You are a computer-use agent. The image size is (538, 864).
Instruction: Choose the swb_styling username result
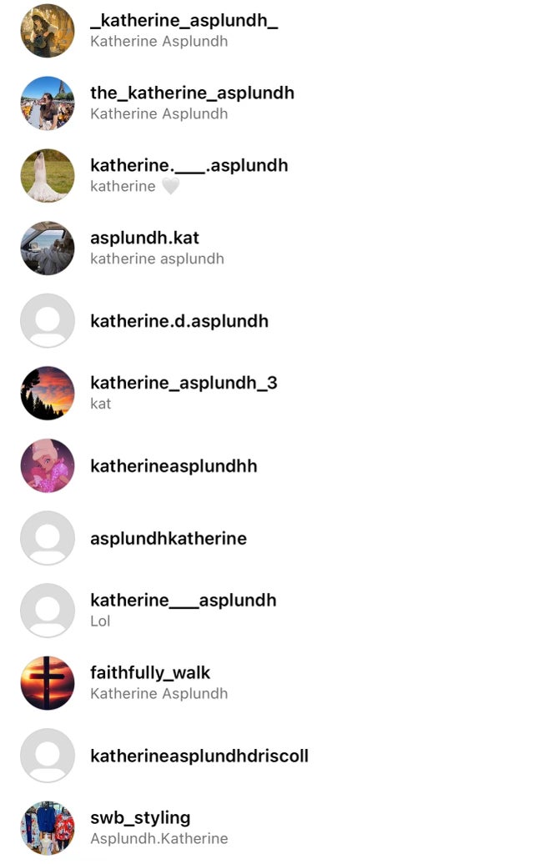140,817
